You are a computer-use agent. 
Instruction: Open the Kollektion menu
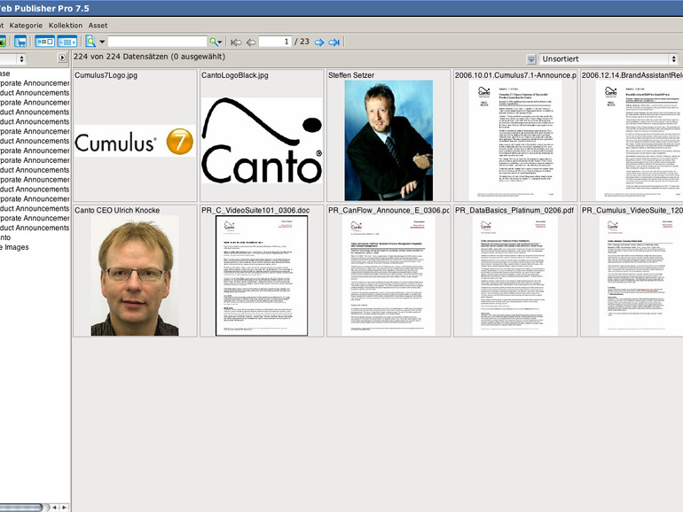pos(66,25)
